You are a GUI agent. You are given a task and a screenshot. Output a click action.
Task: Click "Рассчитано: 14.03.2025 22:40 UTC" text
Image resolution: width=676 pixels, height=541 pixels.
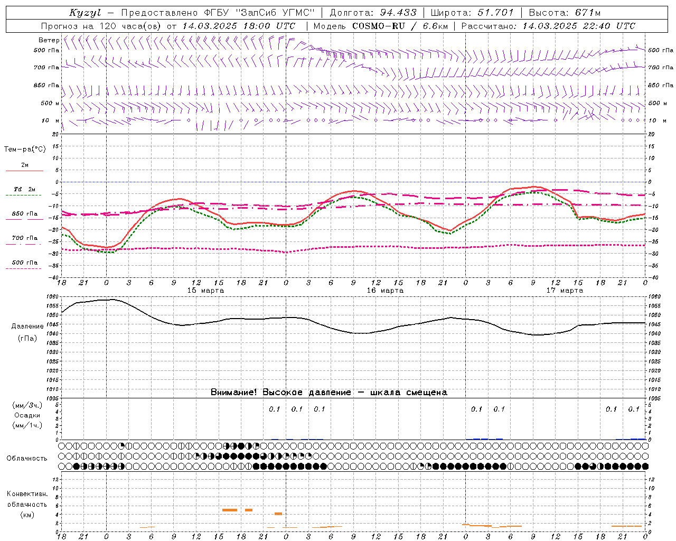[548, 26]
